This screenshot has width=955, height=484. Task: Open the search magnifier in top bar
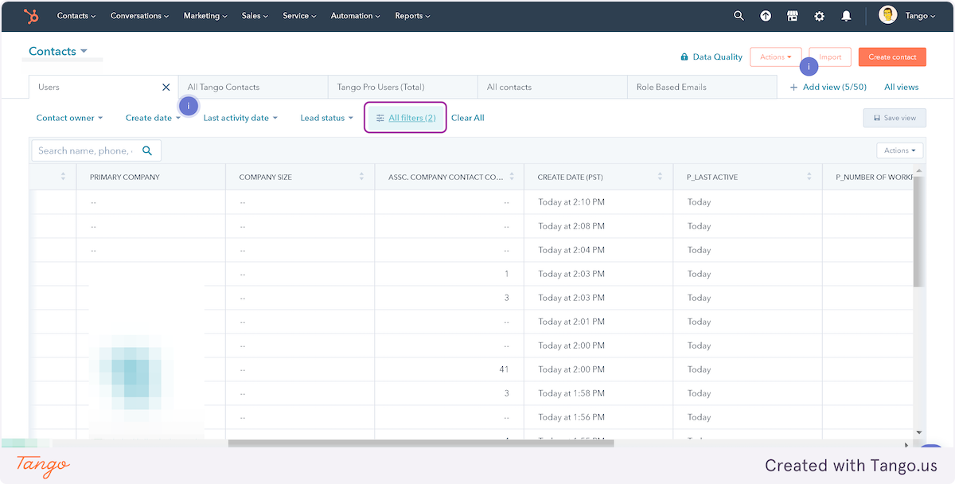click(739, 16)
